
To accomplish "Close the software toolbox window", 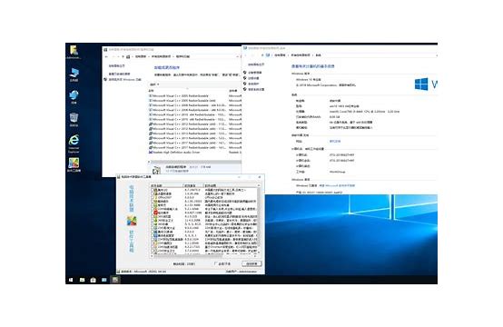I will [x=259, y=177].
